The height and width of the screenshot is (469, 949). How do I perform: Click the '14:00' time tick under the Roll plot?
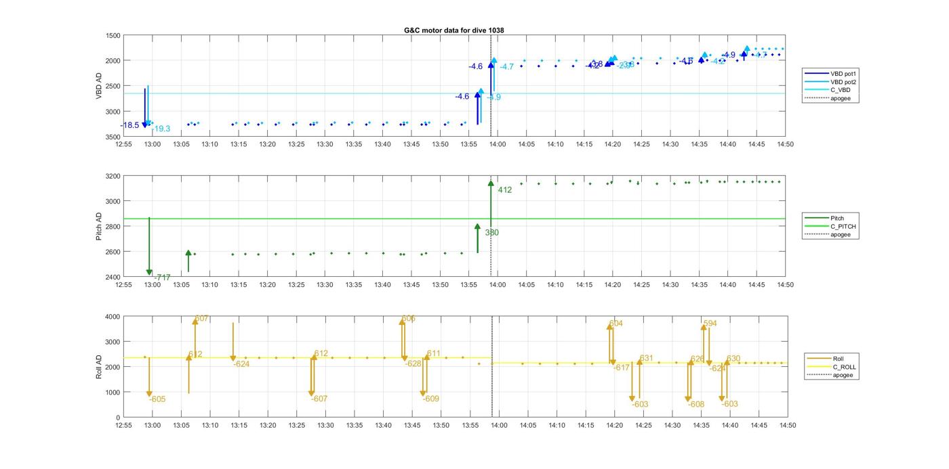click(x=499, y=425)
